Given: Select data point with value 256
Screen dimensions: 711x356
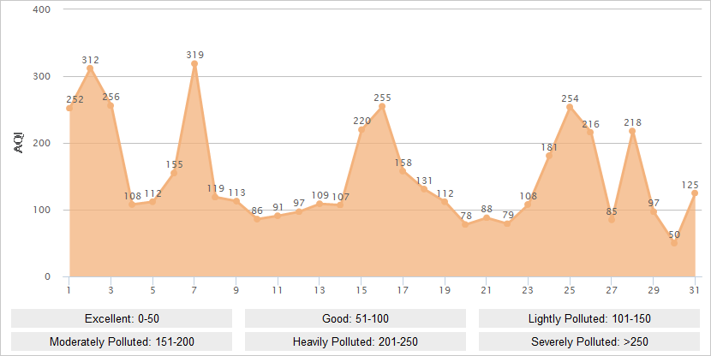Looking at the screenshot, I should pos(111,105).
